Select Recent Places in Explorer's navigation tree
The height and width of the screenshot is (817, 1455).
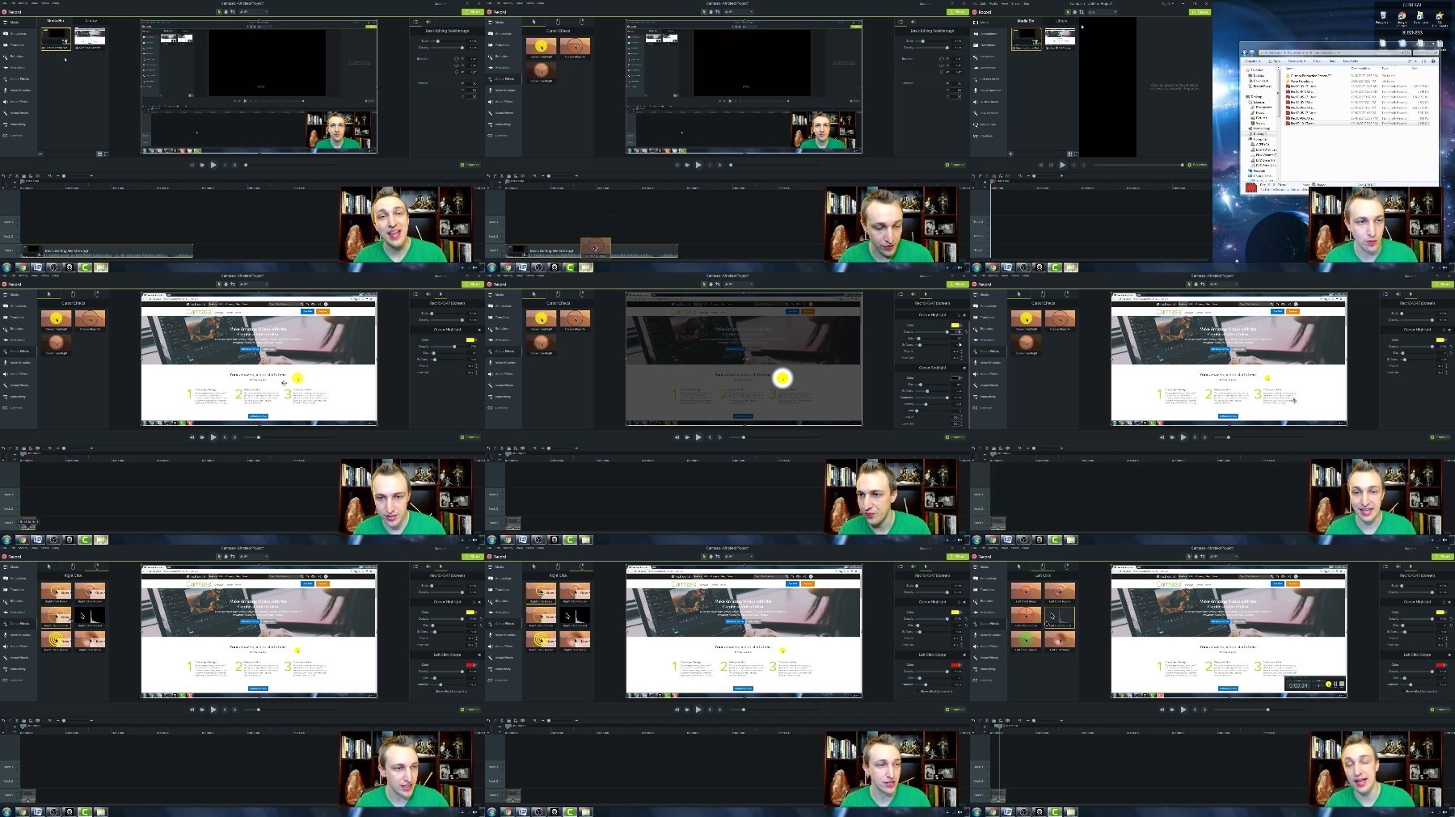coord(1261,86)
